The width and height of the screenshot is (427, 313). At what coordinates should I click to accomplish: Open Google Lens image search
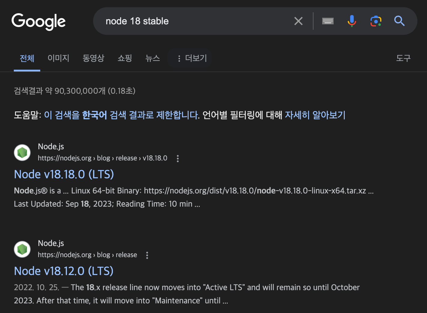pyautogui.click(x=376, y=21)
